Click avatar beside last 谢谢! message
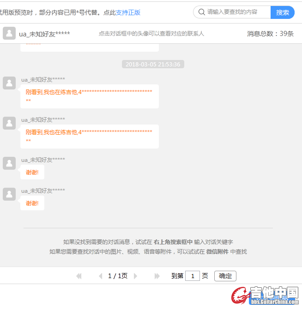This screenshot has height=309, width=302. pyautogui.click(x=9, y=194)
